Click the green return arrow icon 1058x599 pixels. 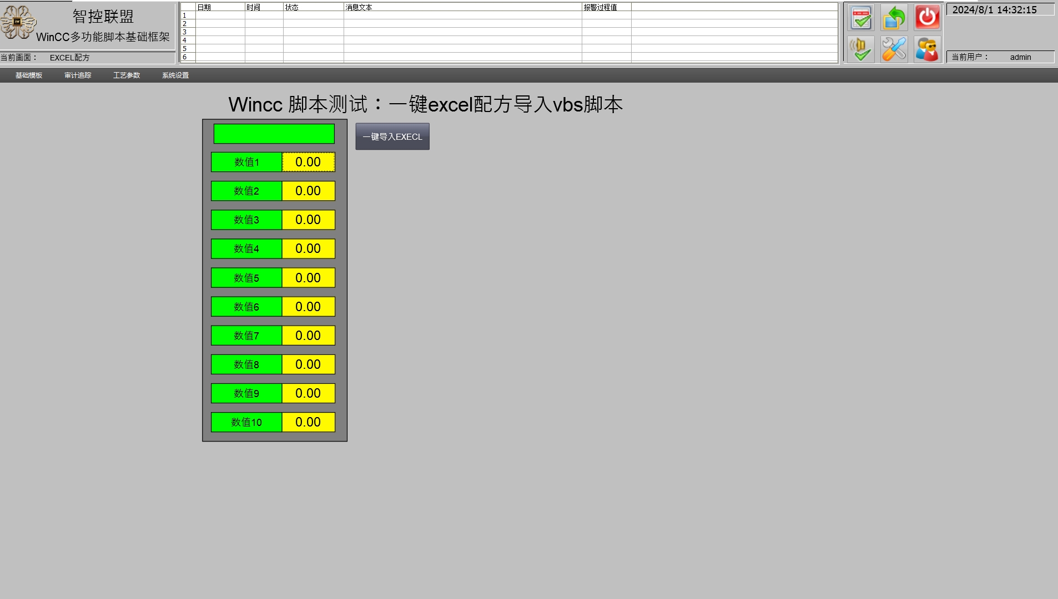click(x=894, y=17)
